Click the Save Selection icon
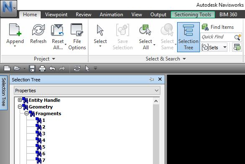 (x=123, y=30)
